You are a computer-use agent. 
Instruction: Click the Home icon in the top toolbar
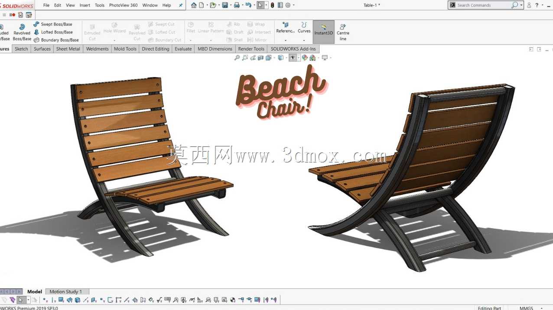pyautogui.click(x=194, y=5)
